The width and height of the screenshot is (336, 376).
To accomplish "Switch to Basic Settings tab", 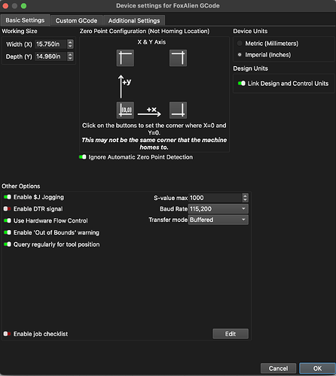I will pos(25,20).
